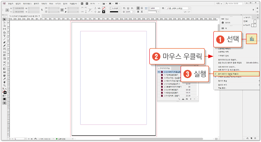Click the fill color swatch in the control panel

coord(104,8)
